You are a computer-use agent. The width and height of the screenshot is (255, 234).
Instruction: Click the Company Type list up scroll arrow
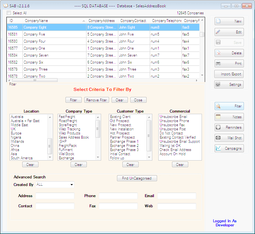click(x=98, y=117)
